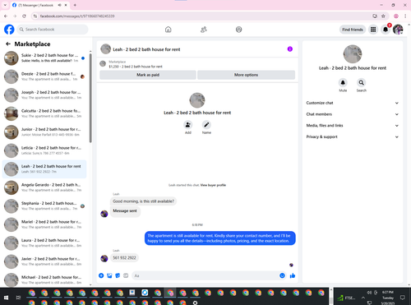Click the conversation list scrollbar
The height and width of the screenshot is (305, 411).
click(x=90, y=98)
